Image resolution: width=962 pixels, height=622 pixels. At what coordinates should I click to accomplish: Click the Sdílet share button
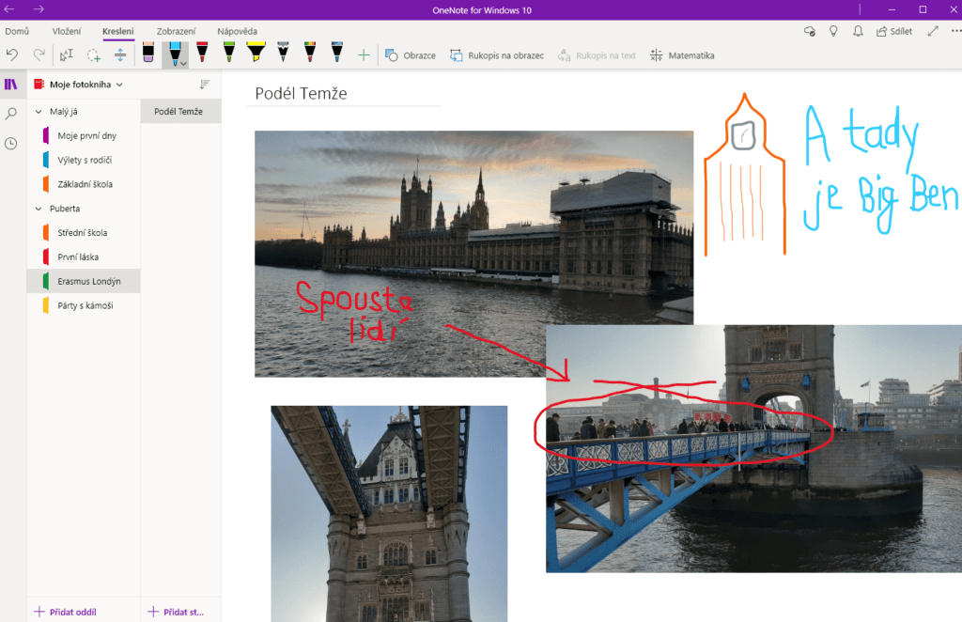[x=893, y=31]
